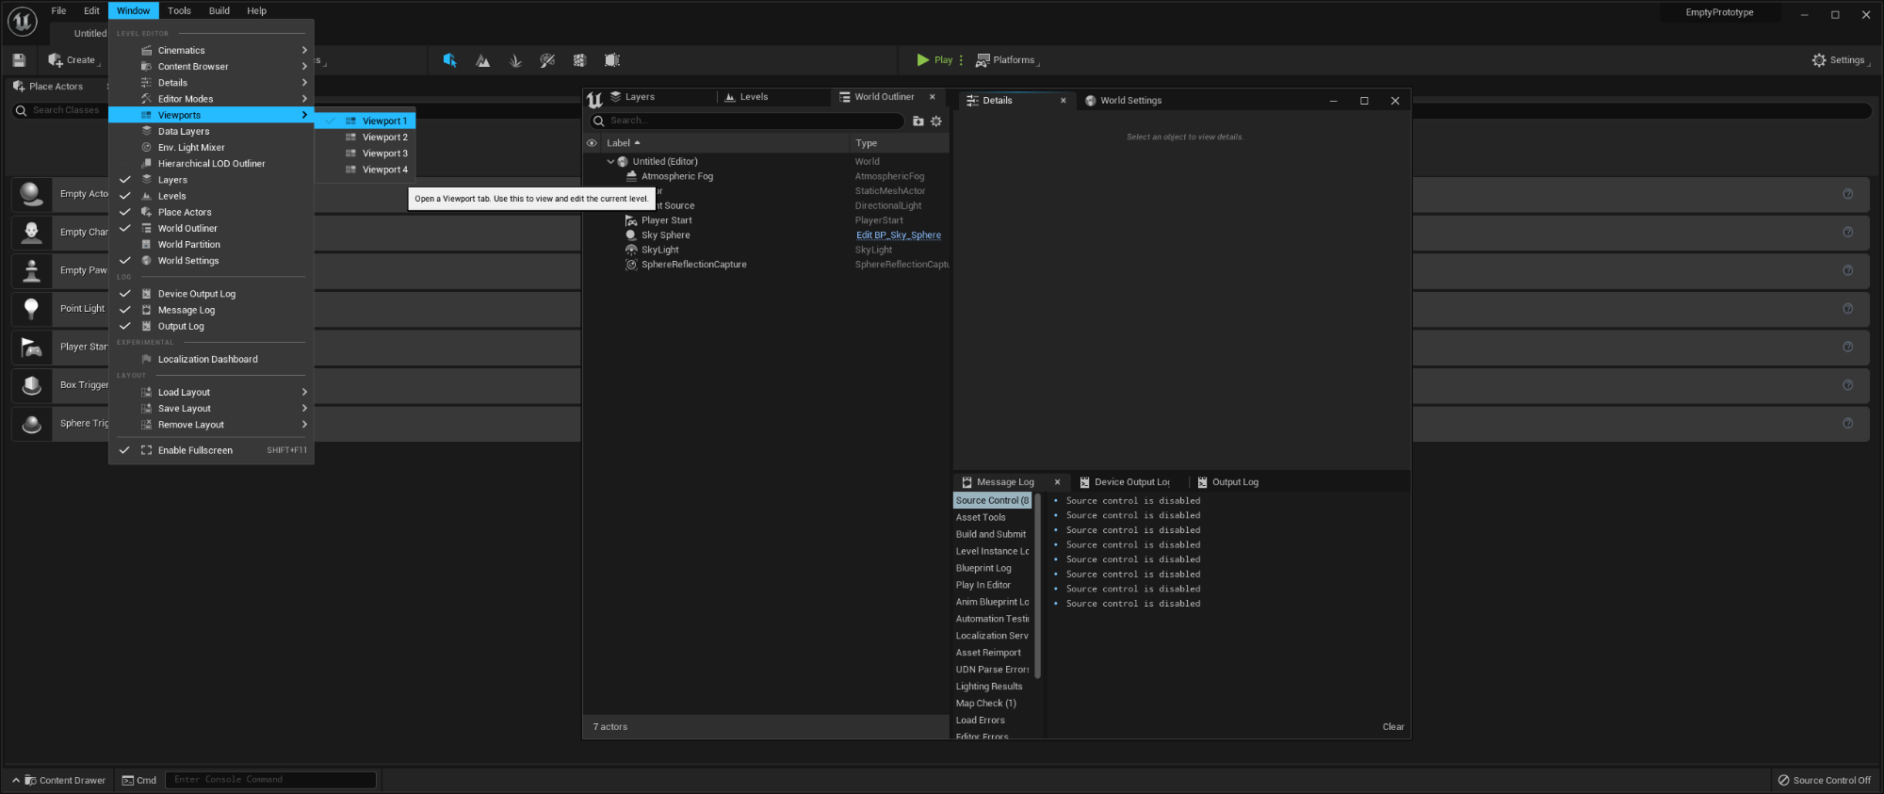Open Hierarchical LOD Outliner entry
Viewport: 1884px width, 794px height.
211,164
